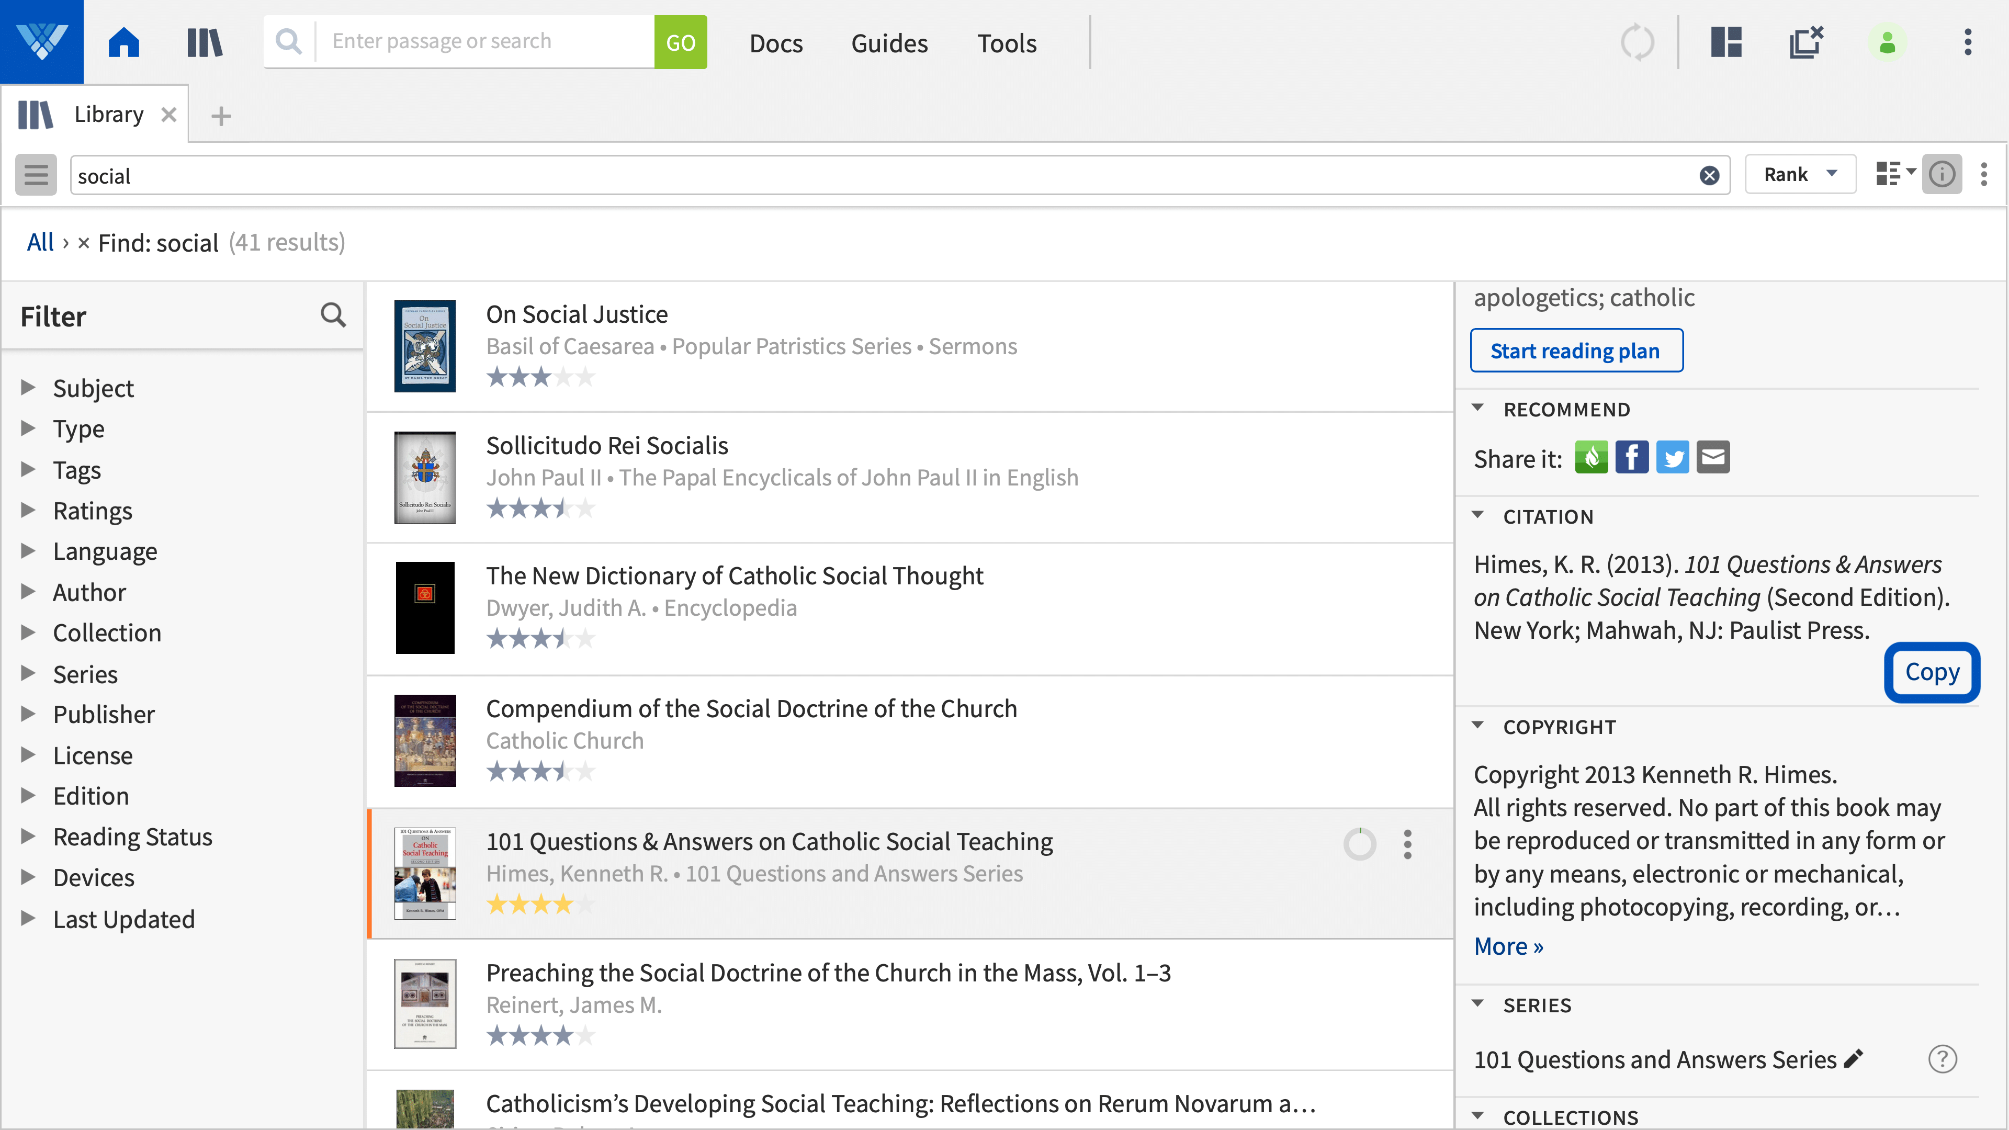Image resolution: width=2009 pixels, height=1130 pixels.
Task: Share via Faithlife flame icon
Action: pos(1591,457)
